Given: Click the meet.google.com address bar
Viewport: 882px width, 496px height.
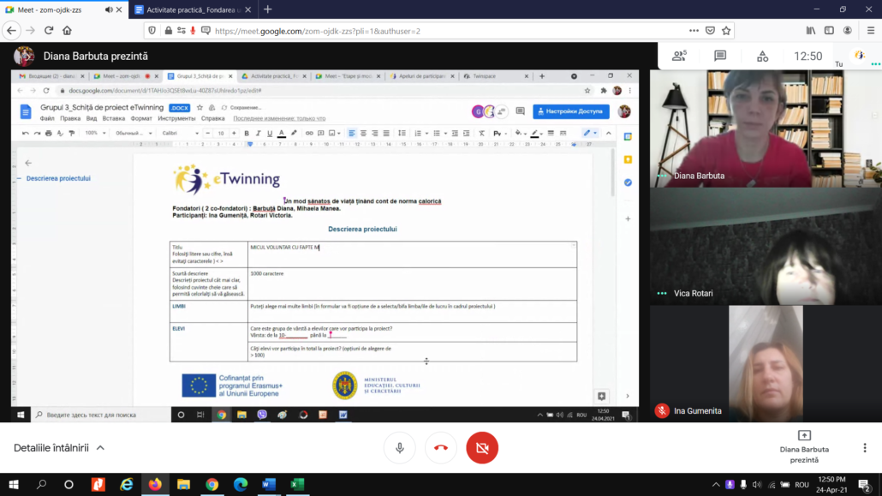Looking at the screenshot, I should (x=428, y=30).
